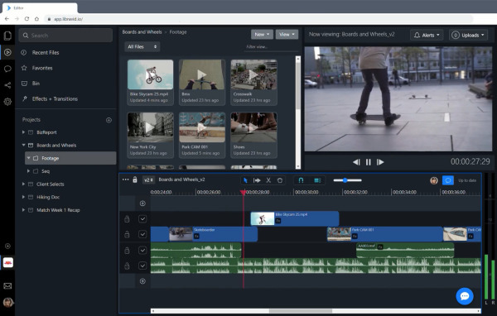Viewport: 497px width, 316px height.
Task: Open the timeline three-dot options menu
Action: pos(126,180)
